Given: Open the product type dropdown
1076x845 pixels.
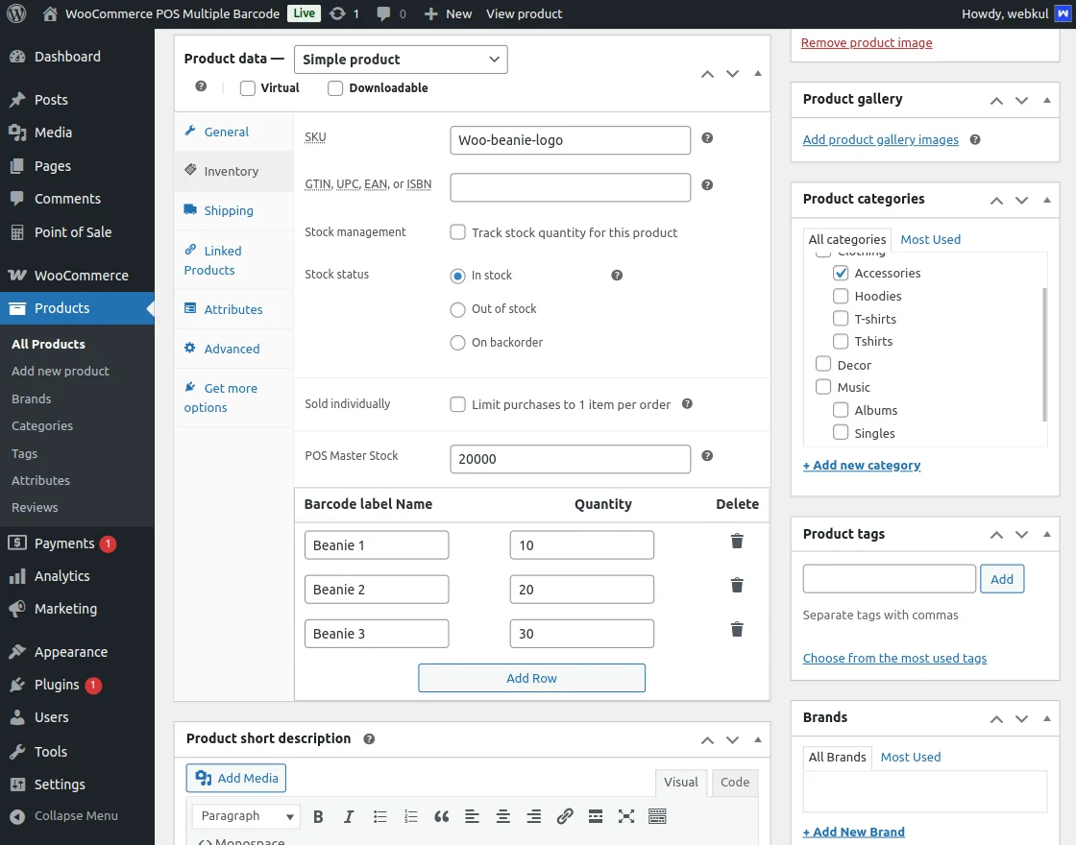Looking at the screenshot, I should [401, 59].
